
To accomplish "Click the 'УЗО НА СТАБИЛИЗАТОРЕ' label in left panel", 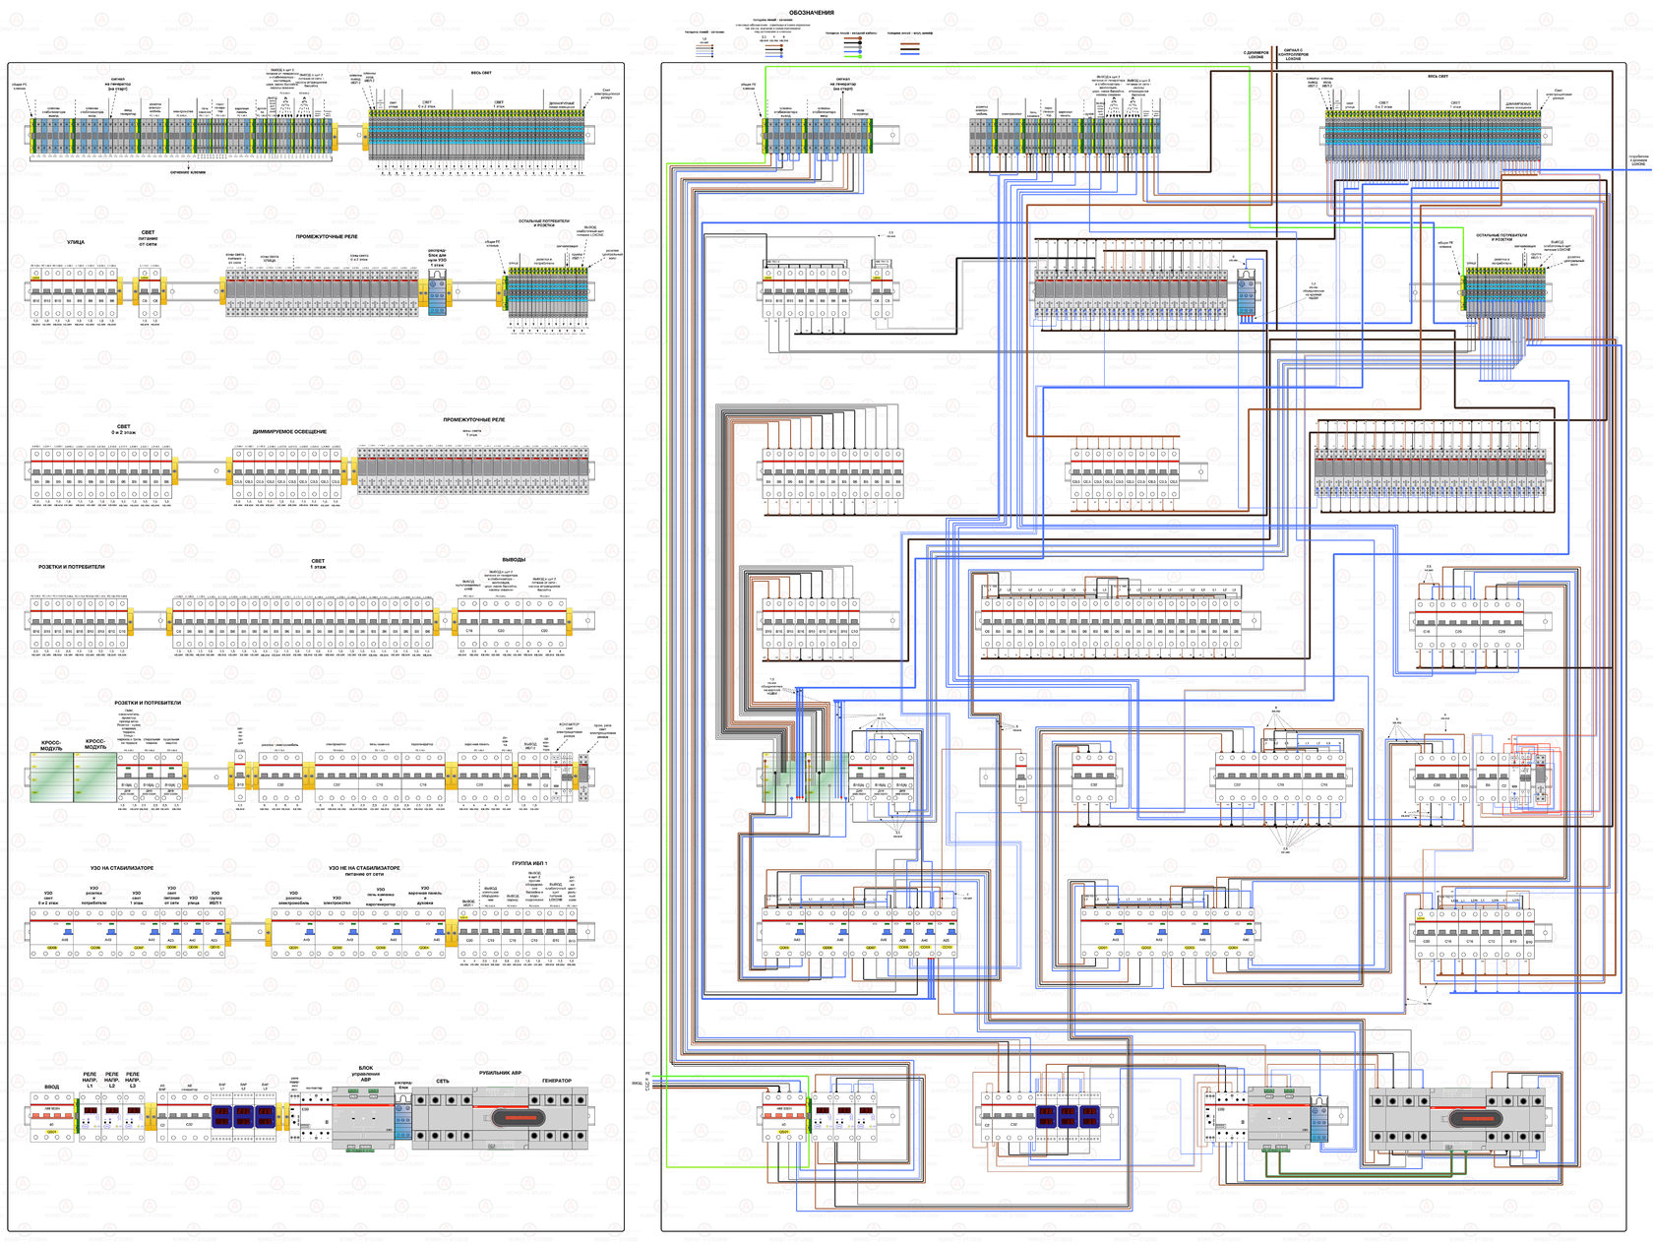I will [x=122, y=868].
